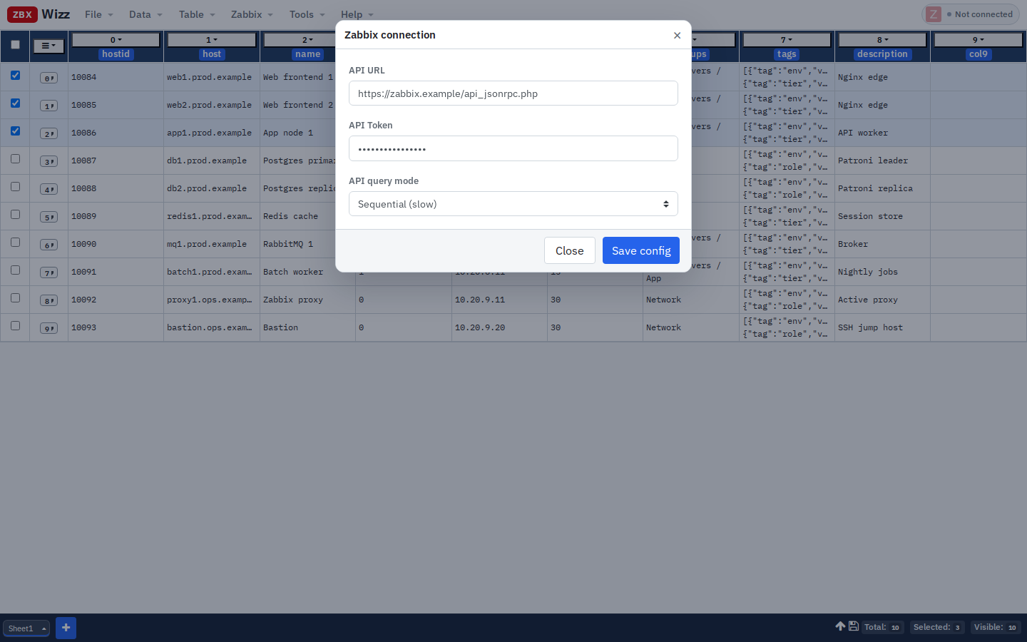
Task: Click the up arrow icon in status bar
Action: pyautogui.click(x=840, y=626)
